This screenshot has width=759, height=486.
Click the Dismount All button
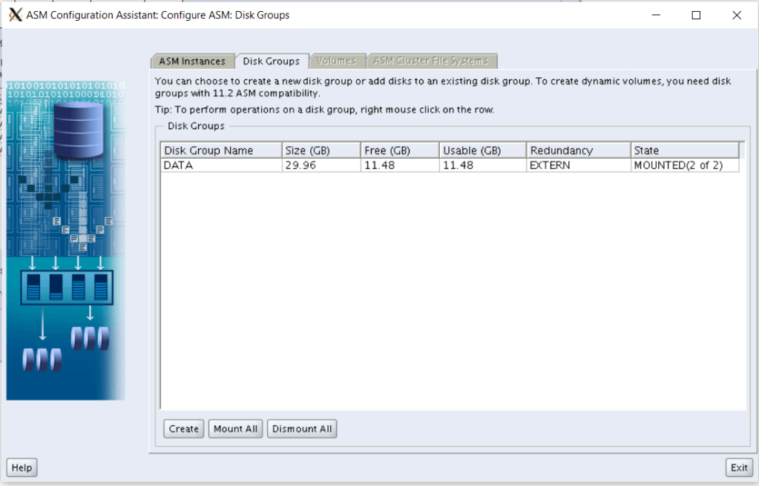302,429
